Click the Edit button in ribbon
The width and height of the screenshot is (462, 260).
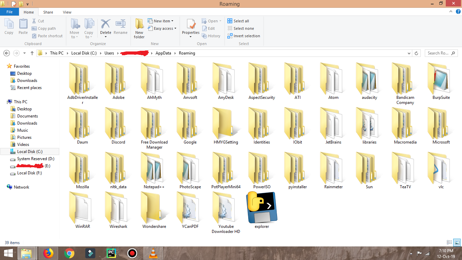(x=208, y=28)
